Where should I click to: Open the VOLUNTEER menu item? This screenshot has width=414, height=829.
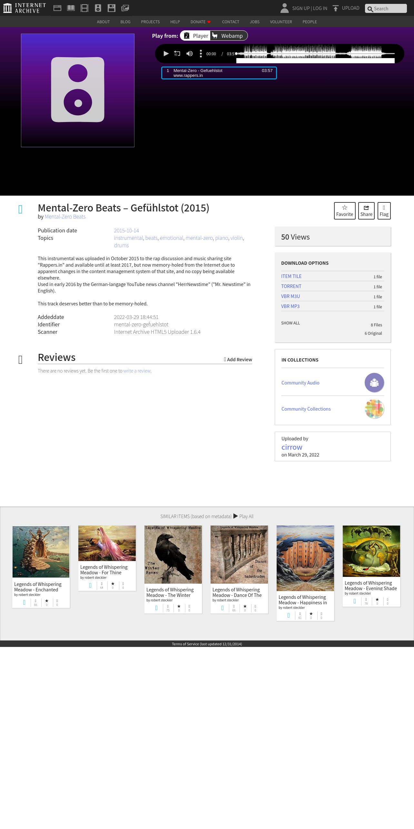(x=281, y=22)
